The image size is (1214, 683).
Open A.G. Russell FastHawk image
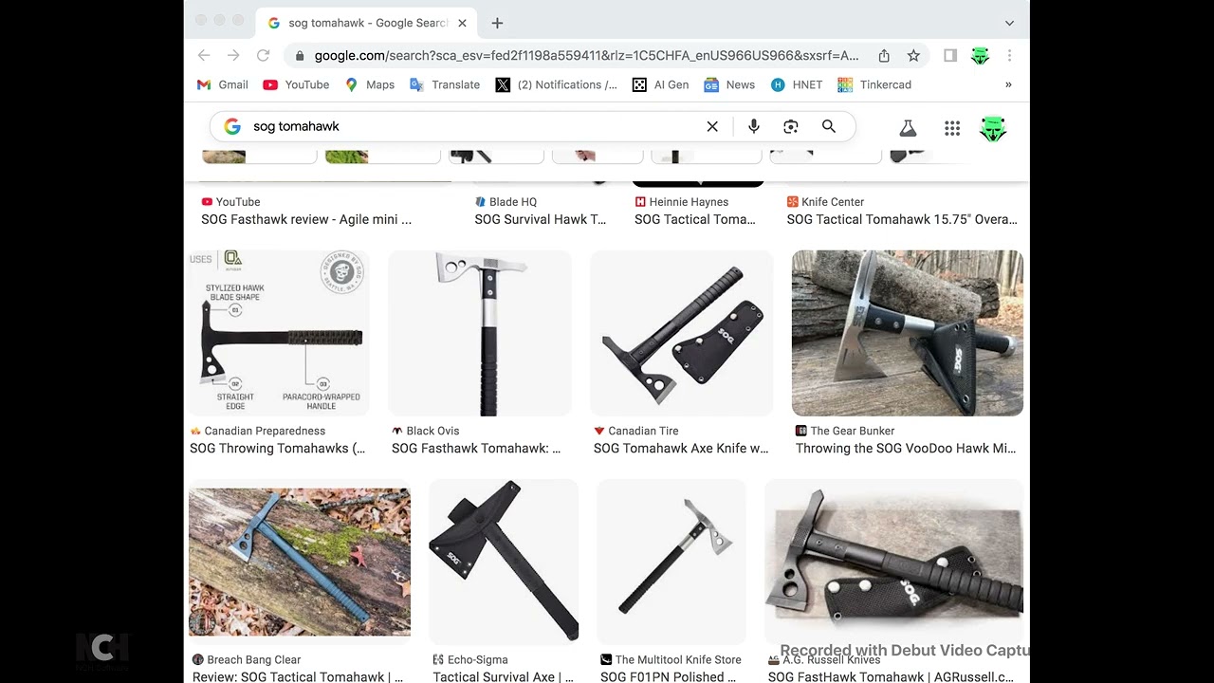pos(893,563)
